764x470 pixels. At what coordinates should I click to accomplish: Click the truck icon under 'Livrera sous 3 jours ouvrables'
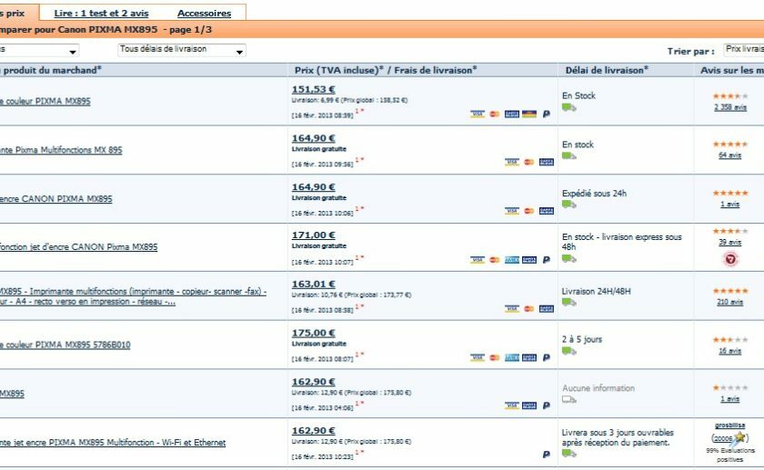point(568,454)
